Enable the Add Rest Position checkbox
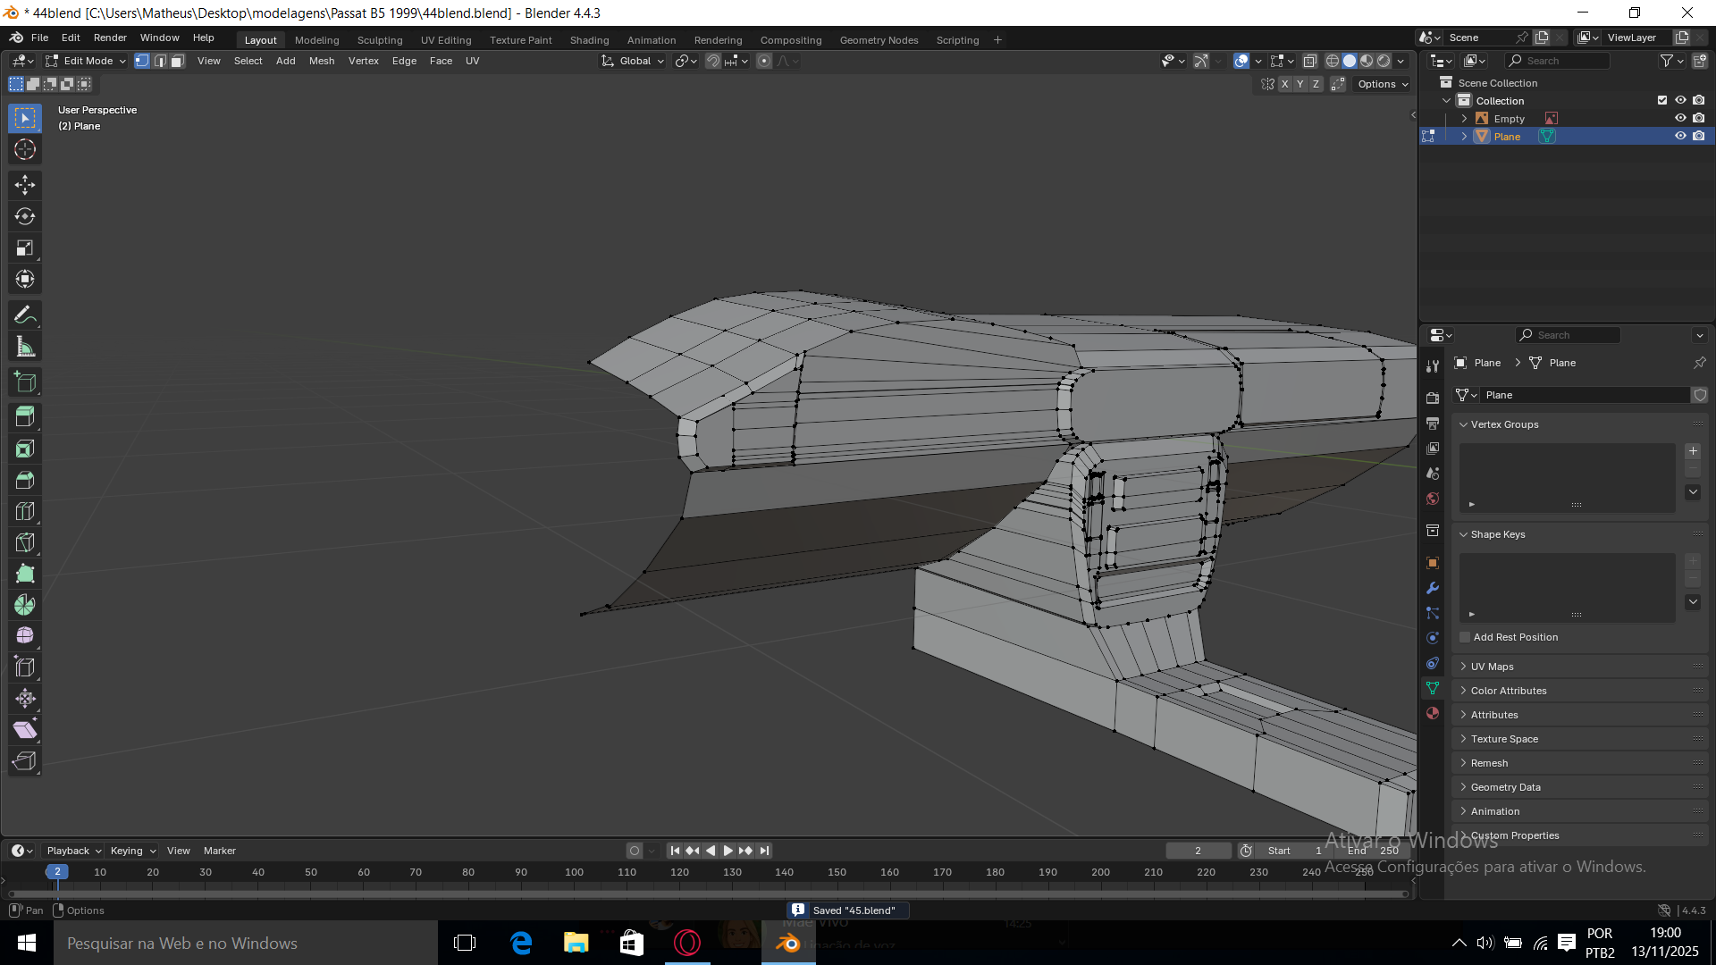Image resolution: width=1716 pixels, height=965 pixels. [1465, 637]
